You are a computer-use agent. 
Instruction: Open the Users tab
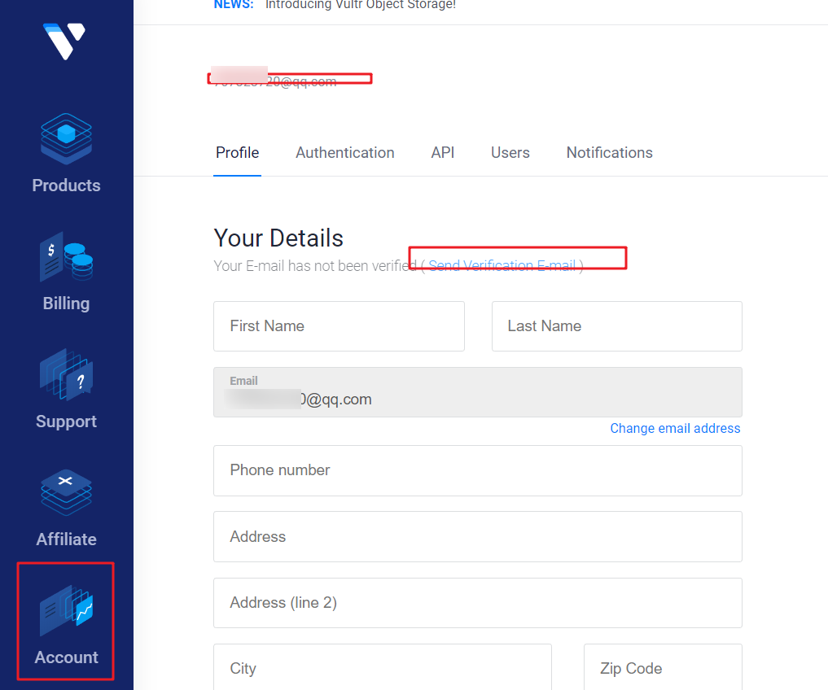[x=510, y=153]
